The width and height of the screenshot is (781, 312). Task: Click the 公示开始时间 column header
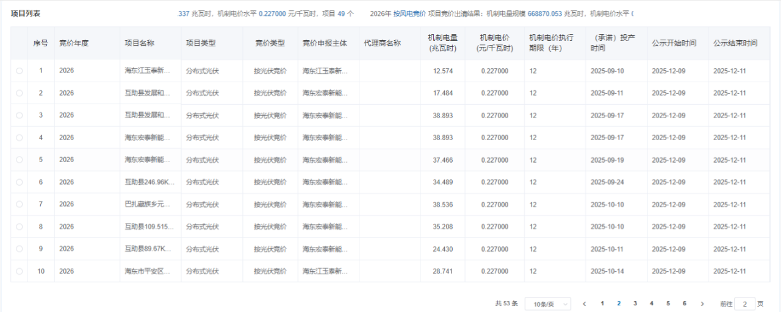click(x=674, y=43)
